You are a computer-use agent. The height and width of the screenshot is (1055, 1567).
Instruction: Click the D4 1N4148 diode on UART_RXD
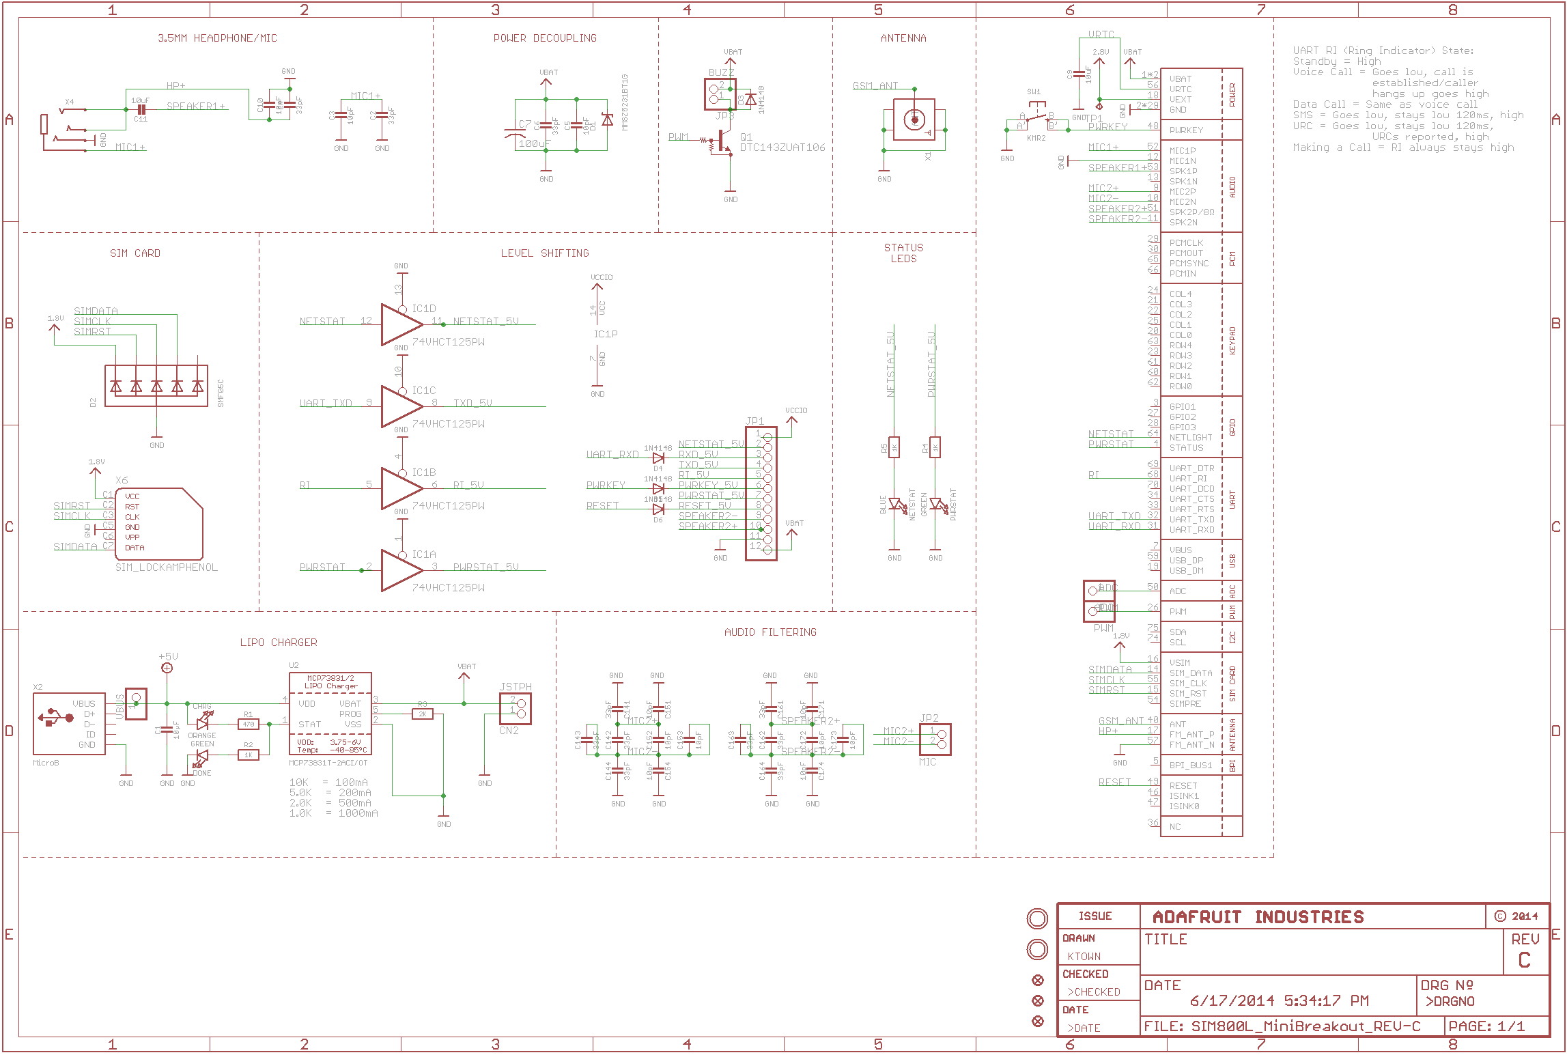(659, 458)
